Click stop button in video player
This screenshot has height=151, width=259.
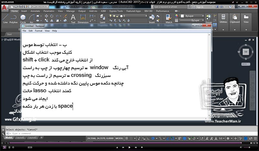point(142,147)
